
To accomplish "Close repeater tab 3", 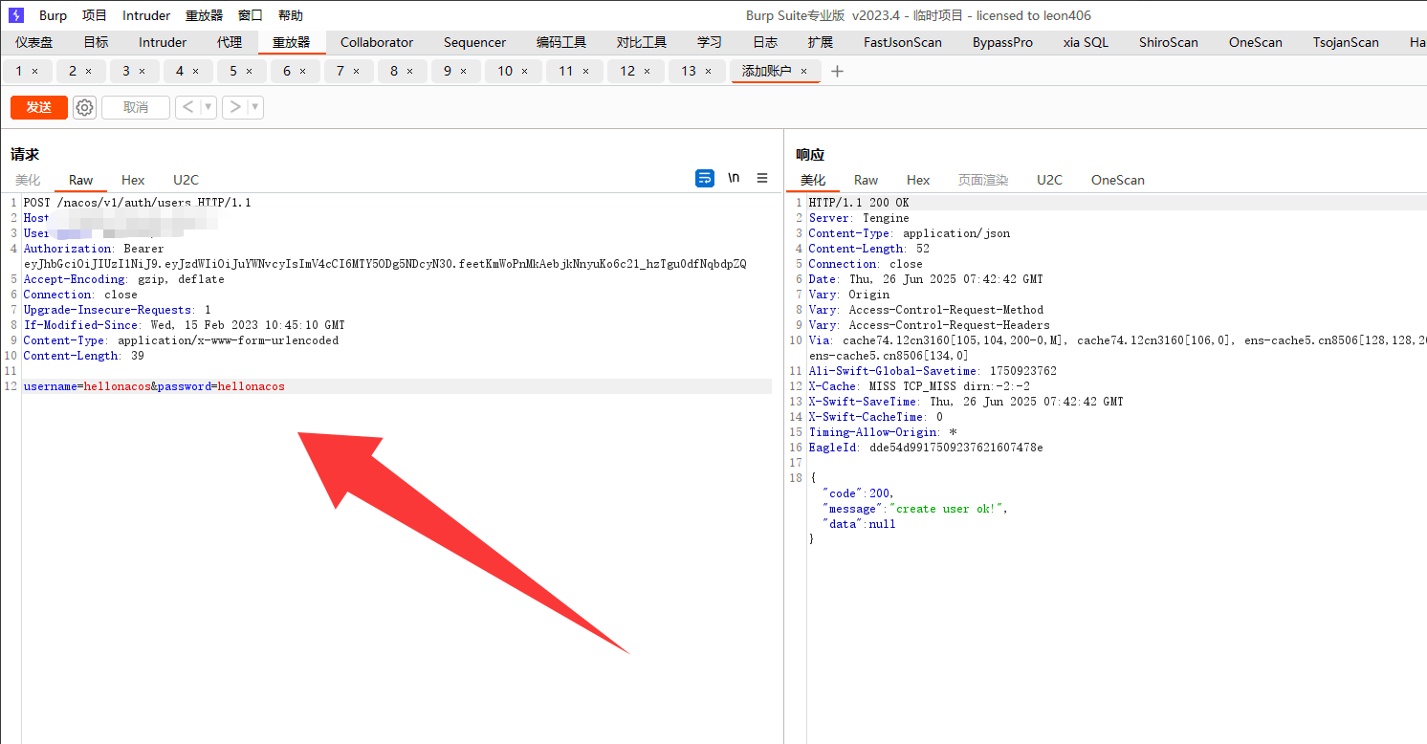I will tap(143, 72).
